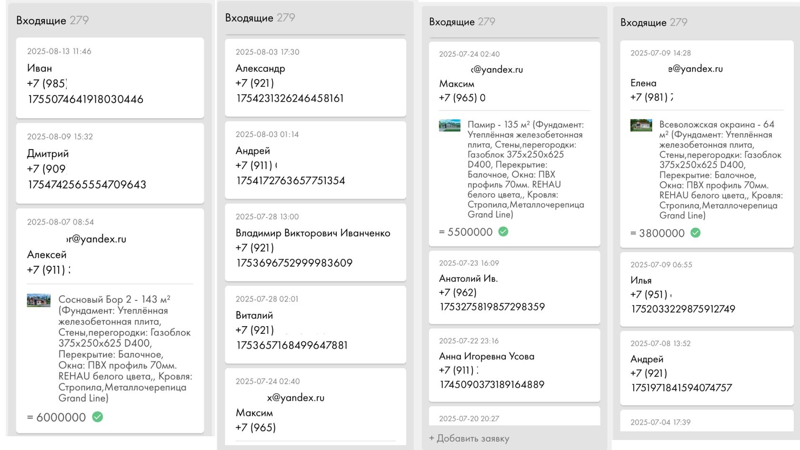
Task: Open Сосновый Бор 2 house thumbnail
Action: [39, 300]
